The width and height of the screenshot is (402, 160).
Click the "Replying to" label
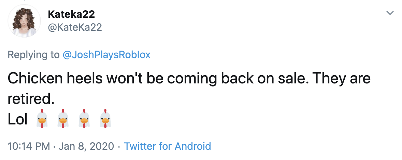[x=33, y=55]
